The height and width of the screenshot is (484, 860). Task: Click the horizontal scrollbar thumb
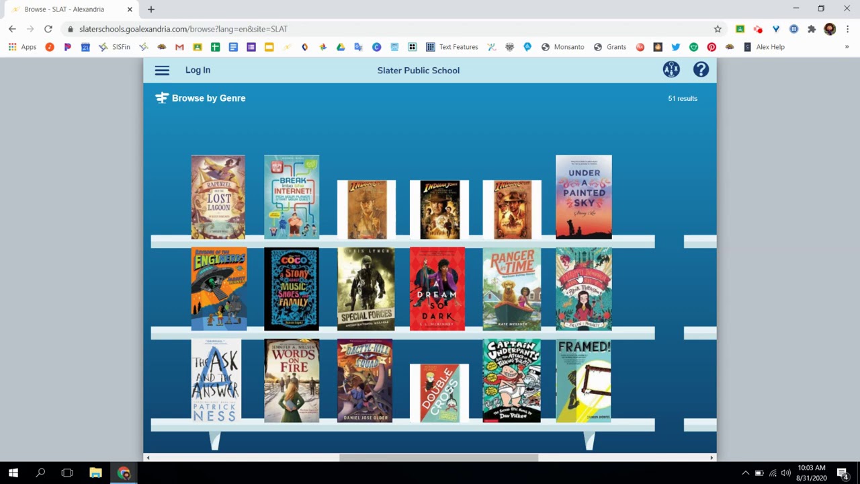pos(439,458)
